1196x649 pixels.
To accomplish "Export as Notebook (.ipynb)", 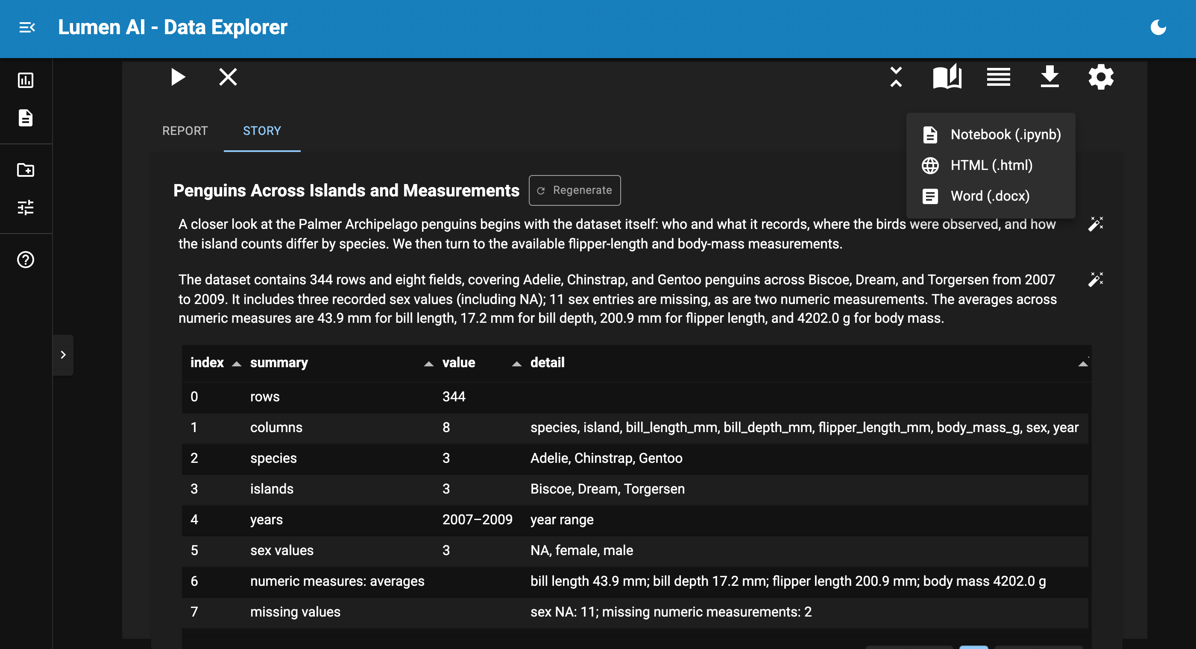I will (x=991, y=134).
